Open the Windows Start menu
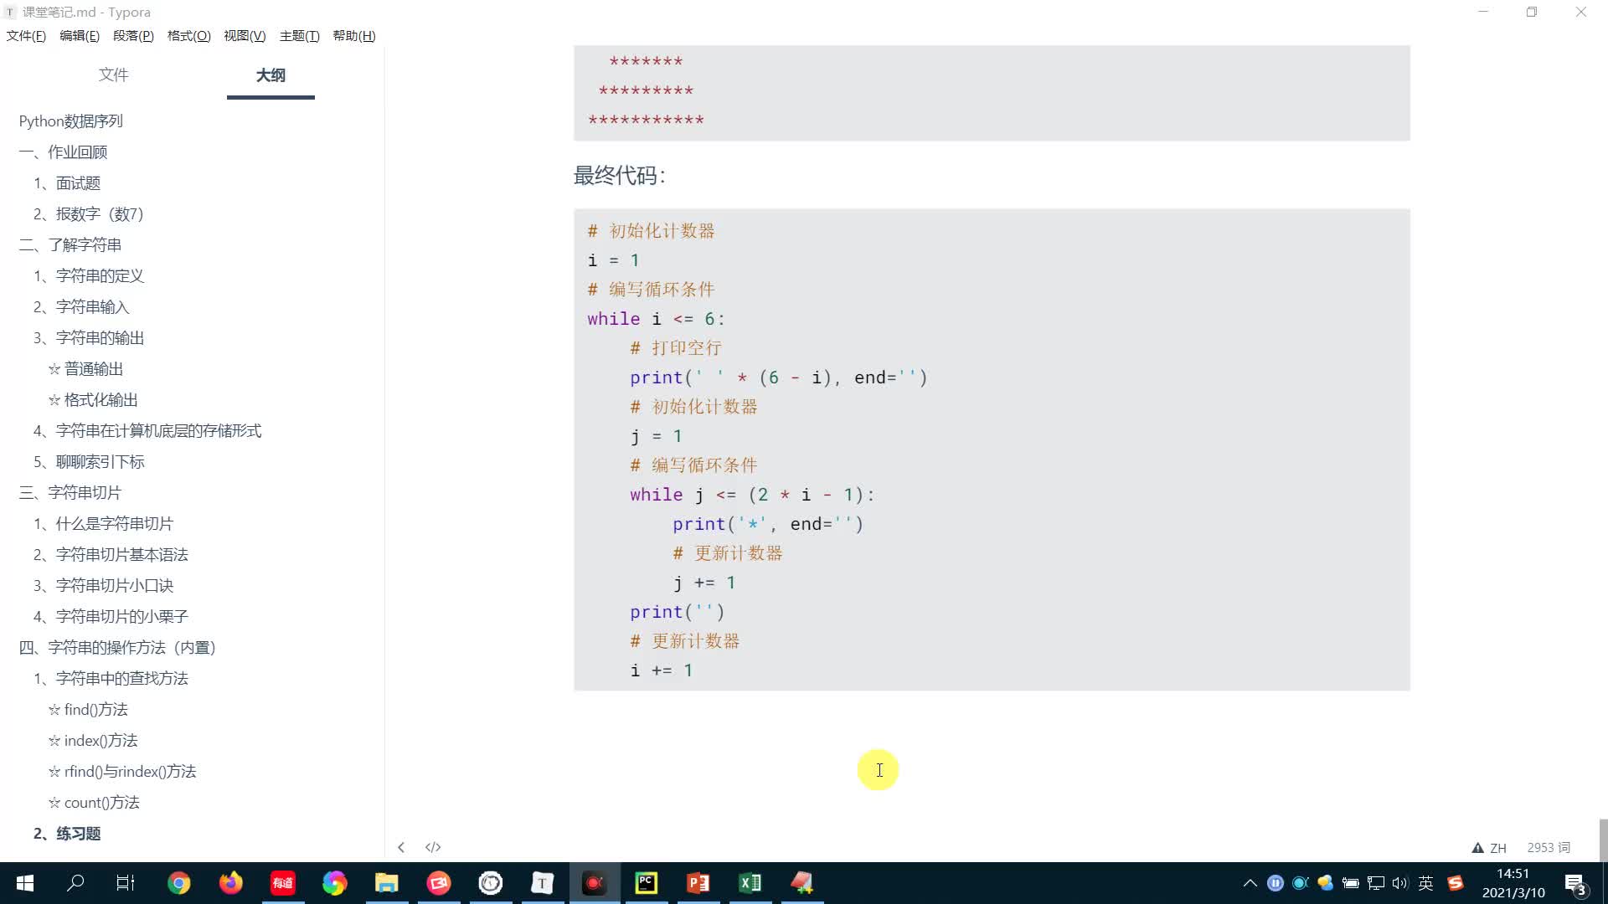Viewport: 1608px width, 904px height. 25,883
